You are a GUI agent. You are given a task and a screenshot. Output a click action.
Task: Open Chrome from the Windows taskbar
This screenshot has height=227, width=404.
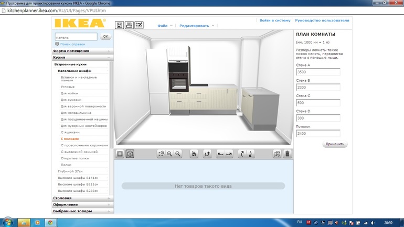click(x=50, y=222)
